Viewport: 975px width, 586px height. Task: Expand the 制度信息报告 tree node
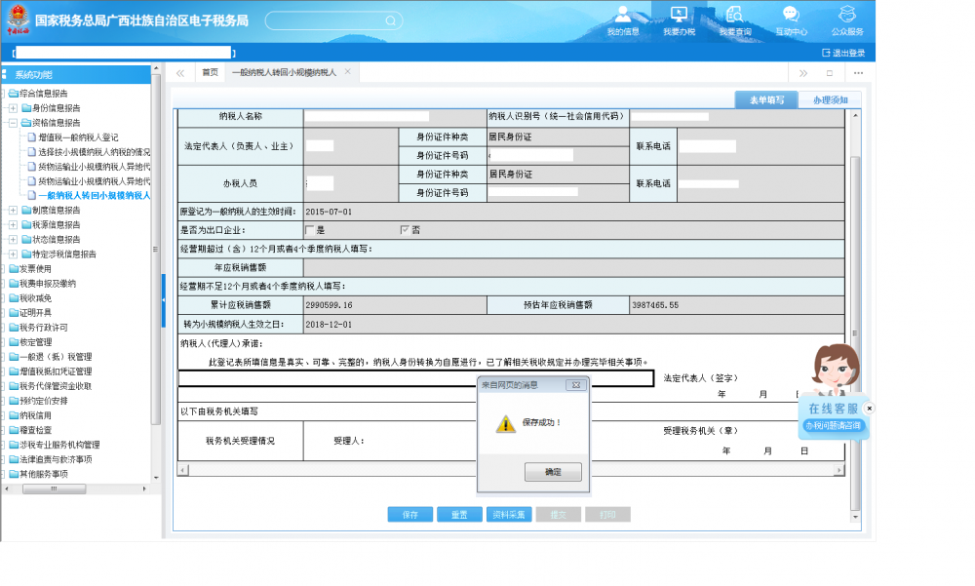13,210
